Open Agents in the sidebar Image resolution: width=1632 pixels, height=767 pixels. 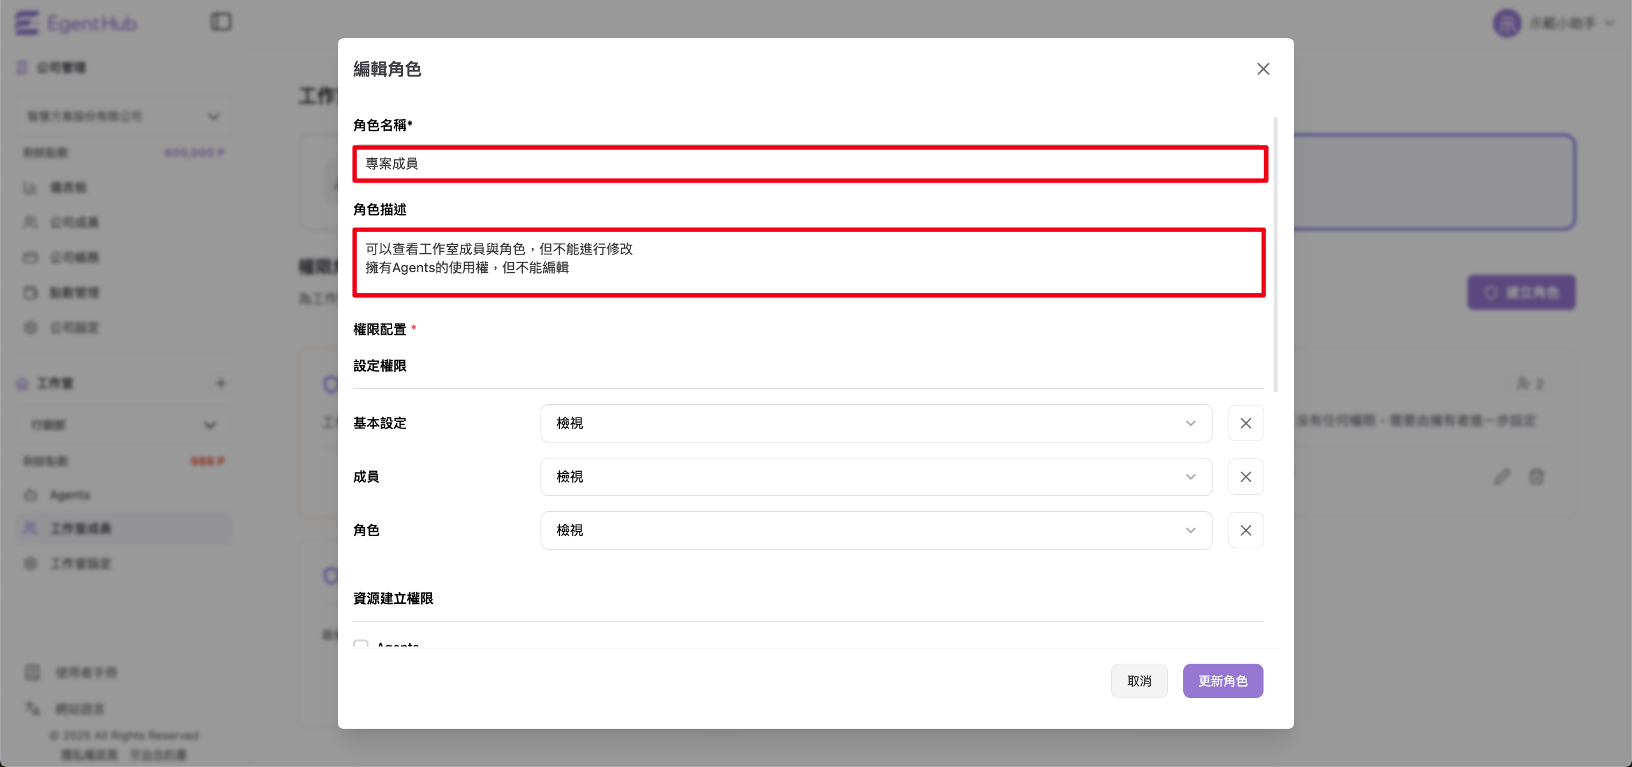pos(70,495)
